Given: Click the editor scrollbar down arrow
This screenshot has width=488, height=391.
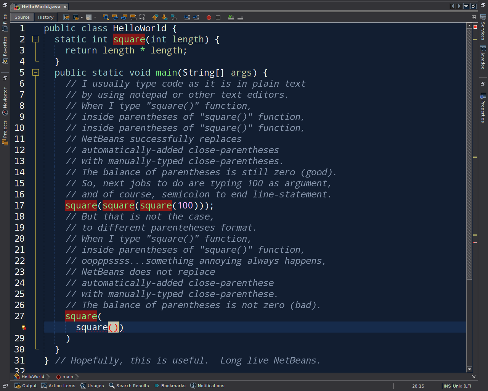Looking at the screenshot, I should tap(470, 369).
